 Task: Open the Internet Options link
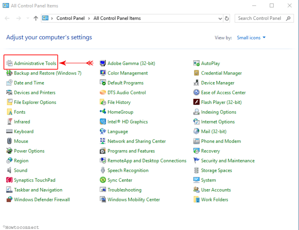tap(218, 122)
